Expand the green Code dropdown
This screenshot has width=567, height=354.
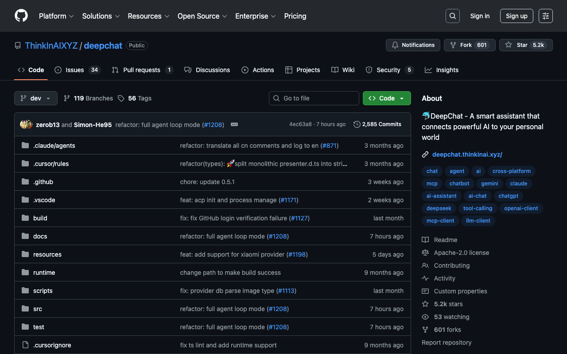pyautogui.click(x=386, y=98)
